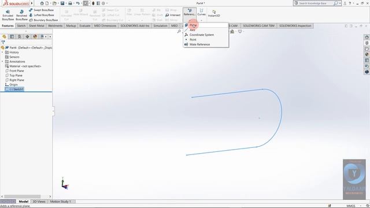
Task: Print the document
Action: [70, 3]
